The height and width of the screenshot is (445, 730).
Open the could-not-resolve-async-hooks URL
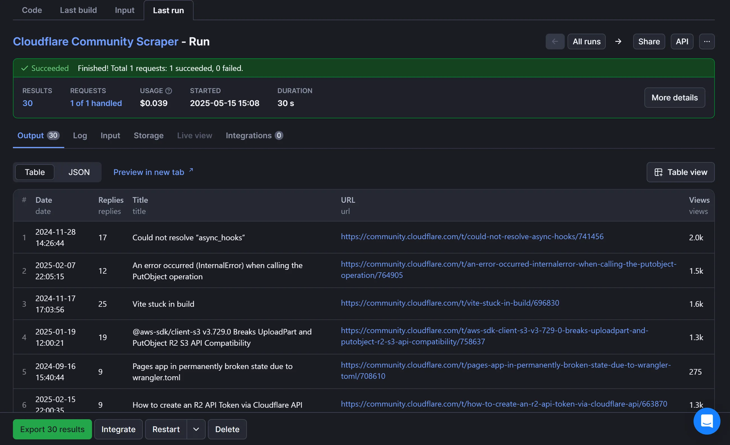(x=472, y=236)
